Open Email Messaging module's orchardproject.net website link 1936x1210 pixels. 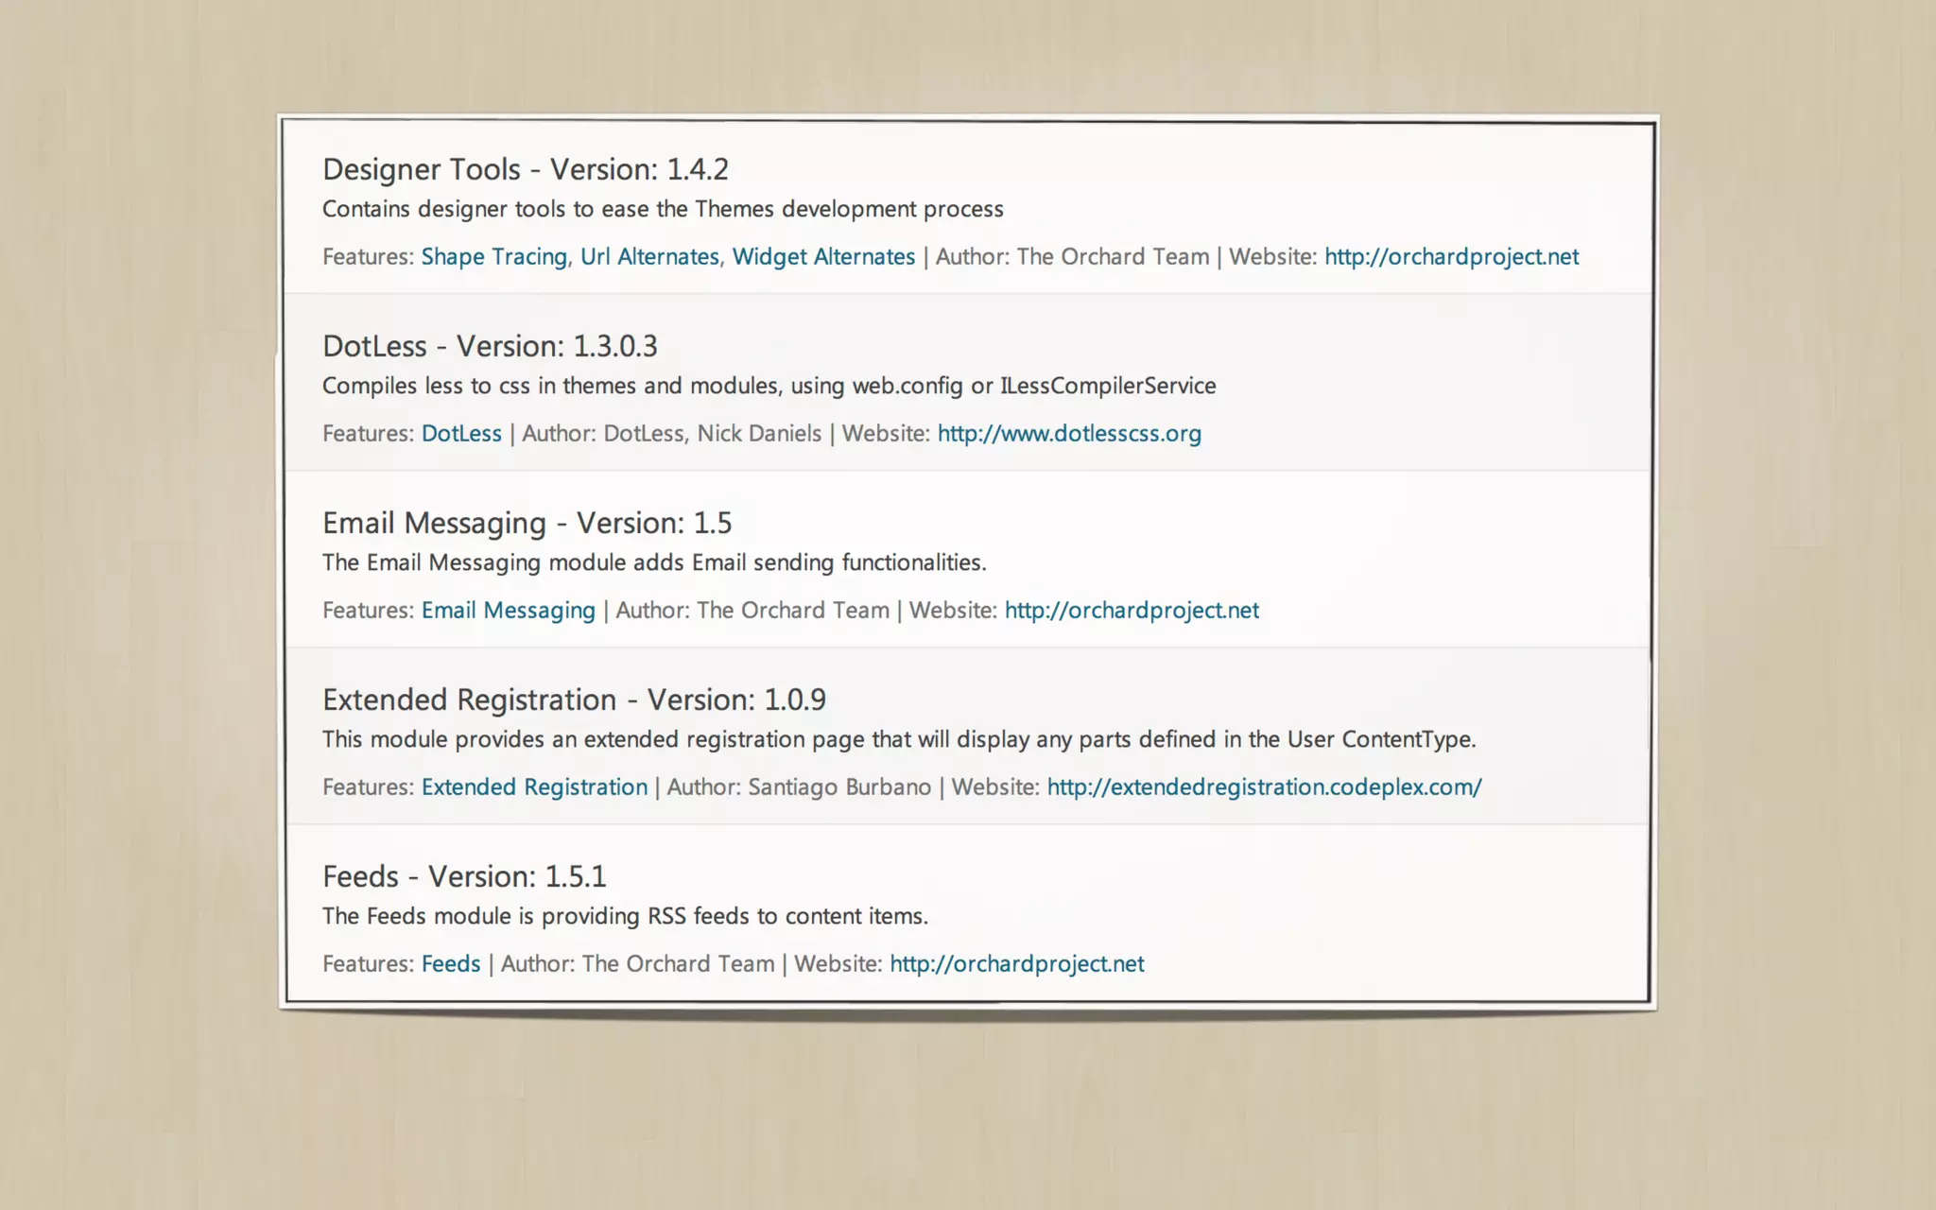point(1132,611)
